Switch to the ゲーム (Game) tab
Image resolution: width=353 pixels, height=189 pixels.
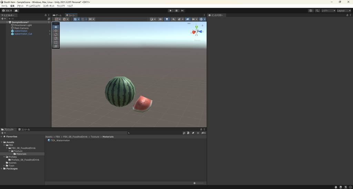tap(57, 15)
